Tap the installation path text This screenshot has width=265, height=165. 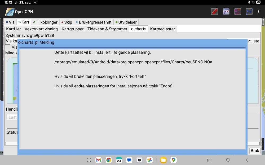[133, 62]
